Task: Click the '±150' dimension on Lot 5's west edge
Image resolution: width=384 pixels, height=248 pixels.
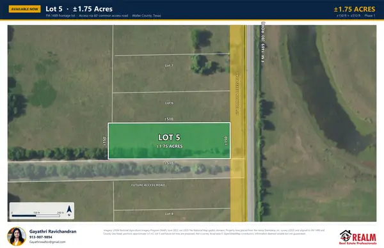Action: [x=105, y=141]
